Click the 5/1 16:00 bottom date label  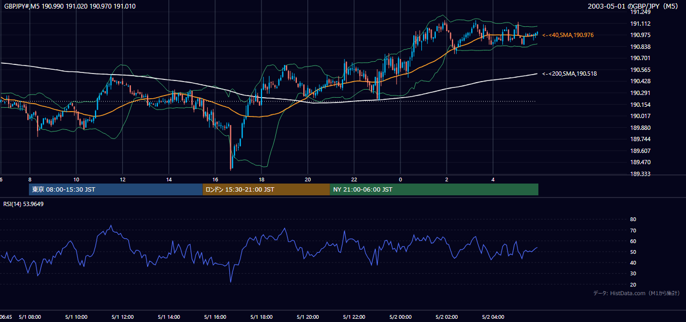point(215,317)
